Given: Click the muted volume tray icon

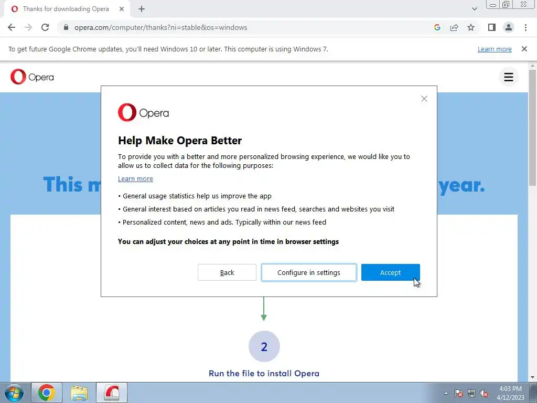Looking at the screenshot, I should (484, 393).
